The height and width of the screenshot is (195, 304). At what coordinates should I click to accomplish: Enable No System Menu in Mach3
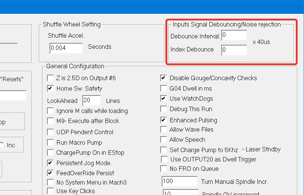[50, 183]
